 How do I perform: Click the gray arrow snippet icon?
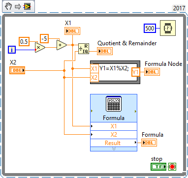(x=18, y=7)
